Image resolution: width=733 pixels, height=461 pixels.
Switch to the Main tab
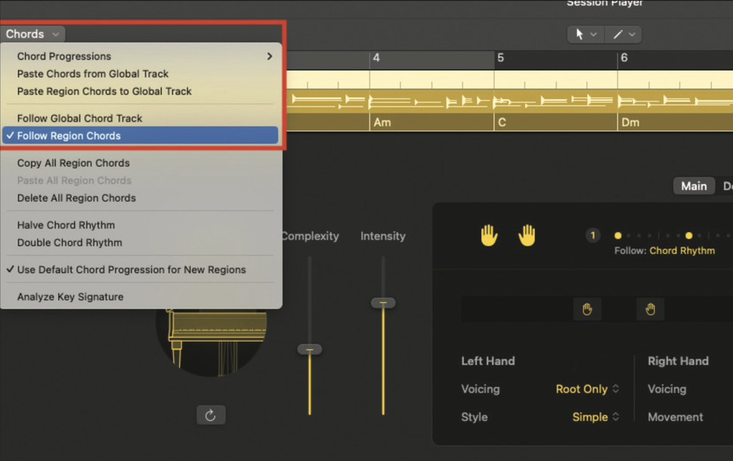[x=693, y=186]
